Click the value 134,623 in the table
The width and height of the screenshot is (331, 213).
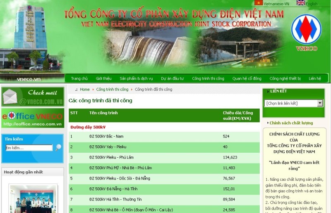(x=230, y=157)
